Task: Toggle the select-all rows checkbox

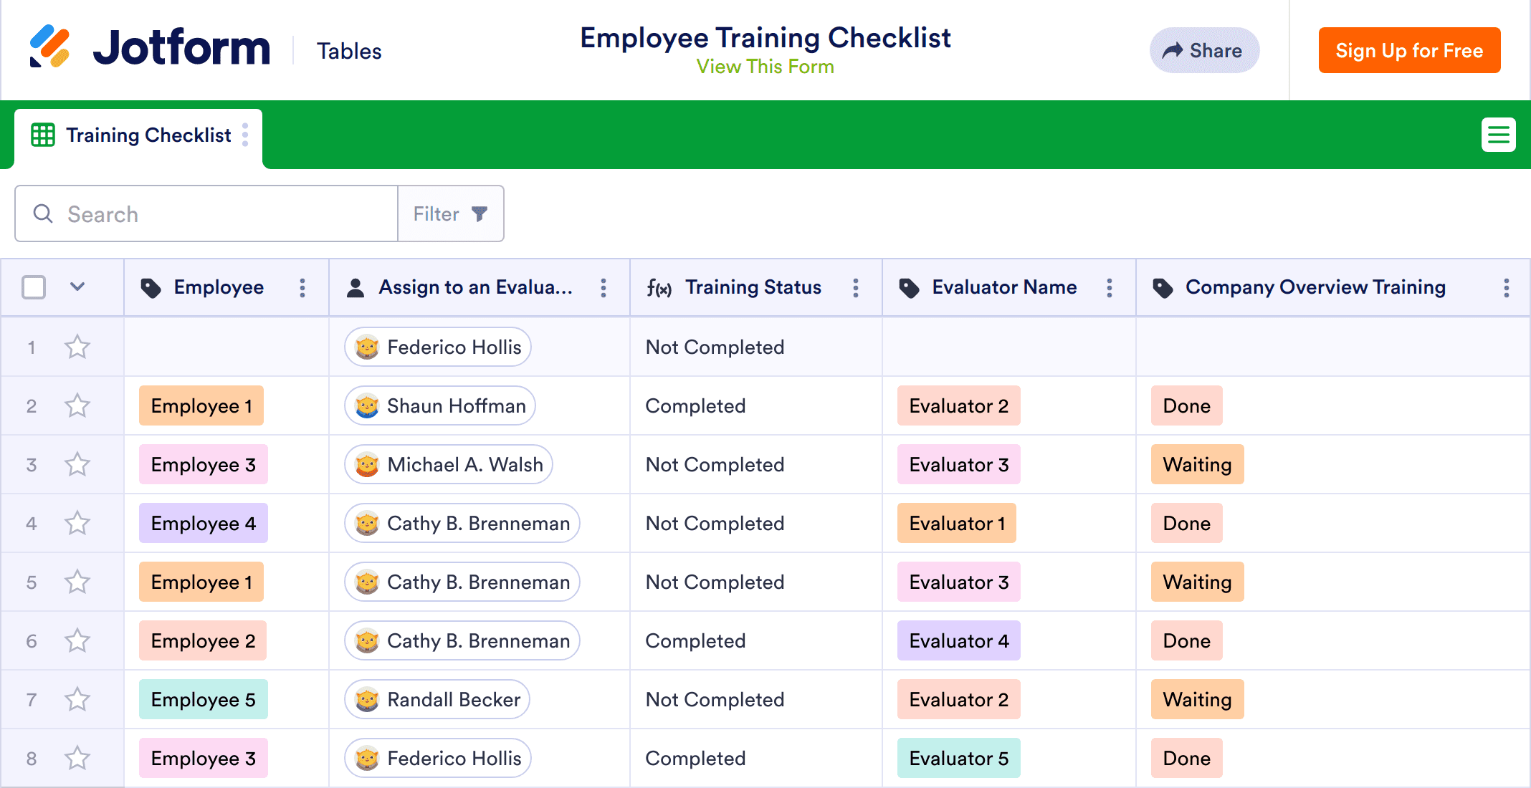Action: point(34,287)
